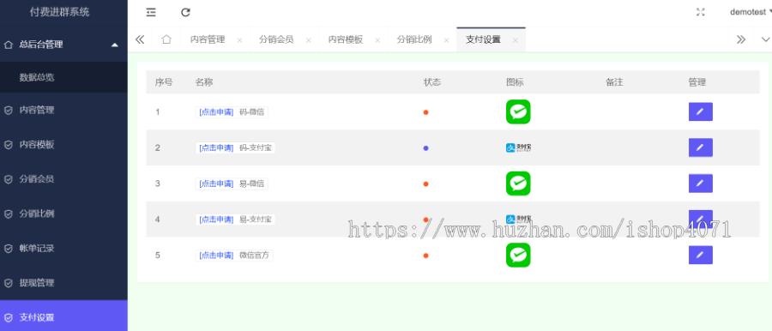Click WeChat icon in 易-微信 row

click(518, 184)
